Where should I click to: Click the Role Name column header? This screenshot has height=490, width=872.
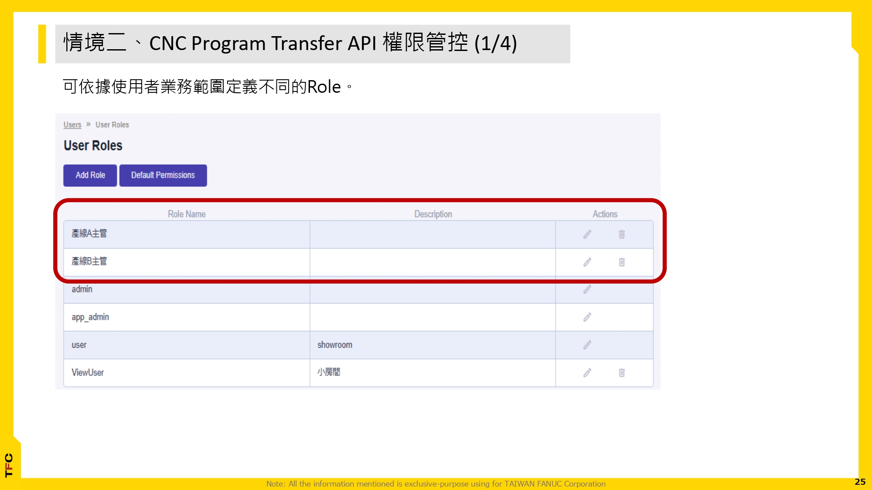[187, 214]
